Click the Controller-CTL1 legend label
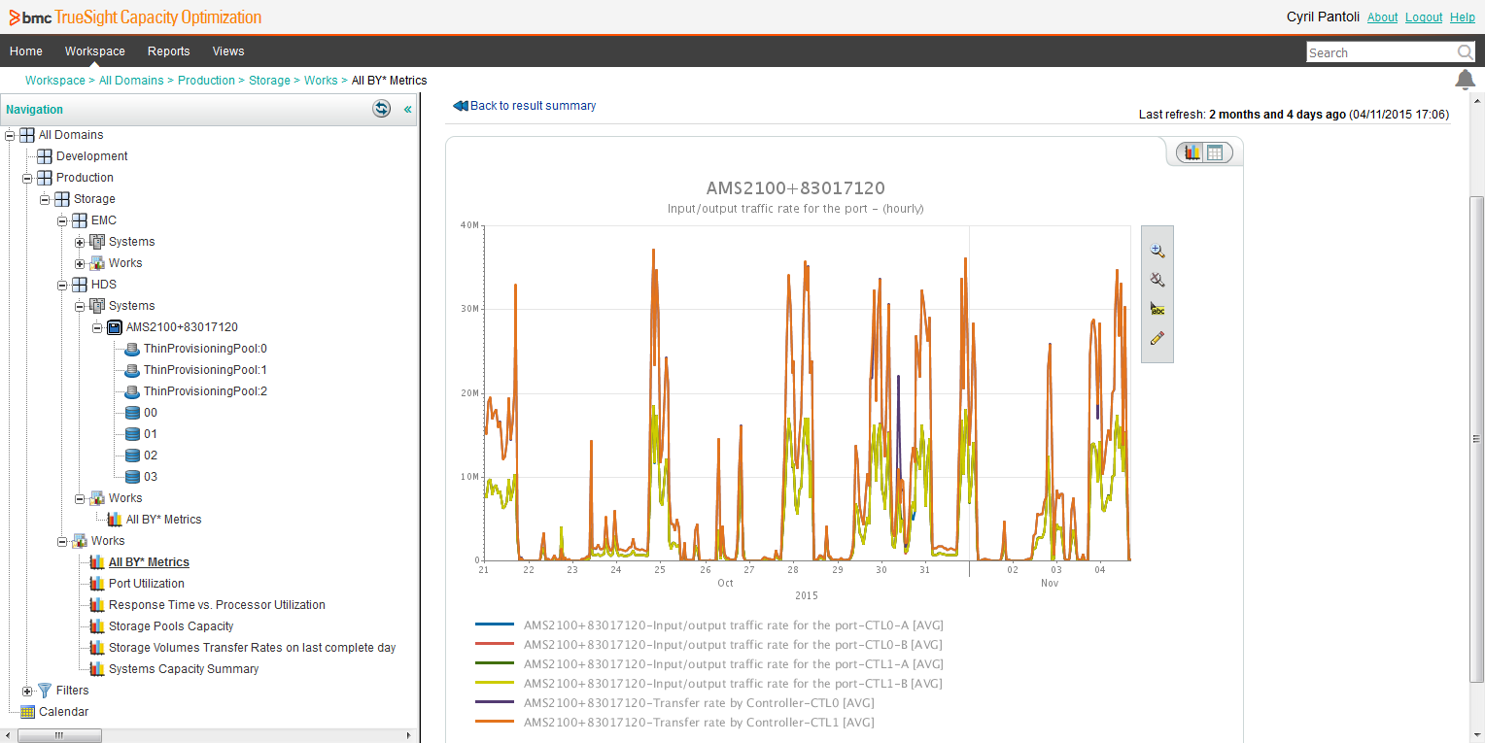Viewport: 1485px width, 743px height. coord(699,723)
